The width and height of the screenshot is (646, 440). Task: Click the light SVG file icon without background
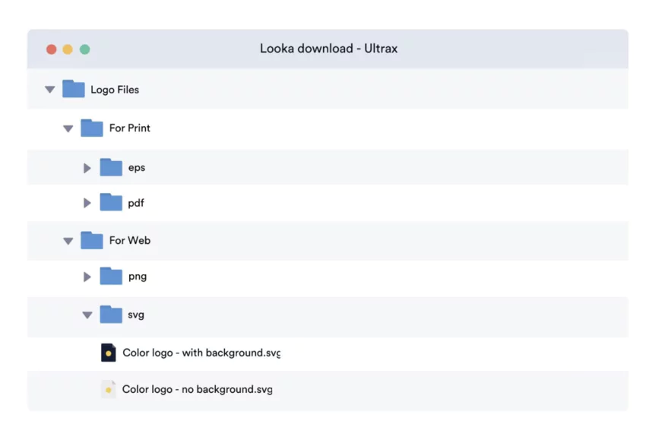109,388
